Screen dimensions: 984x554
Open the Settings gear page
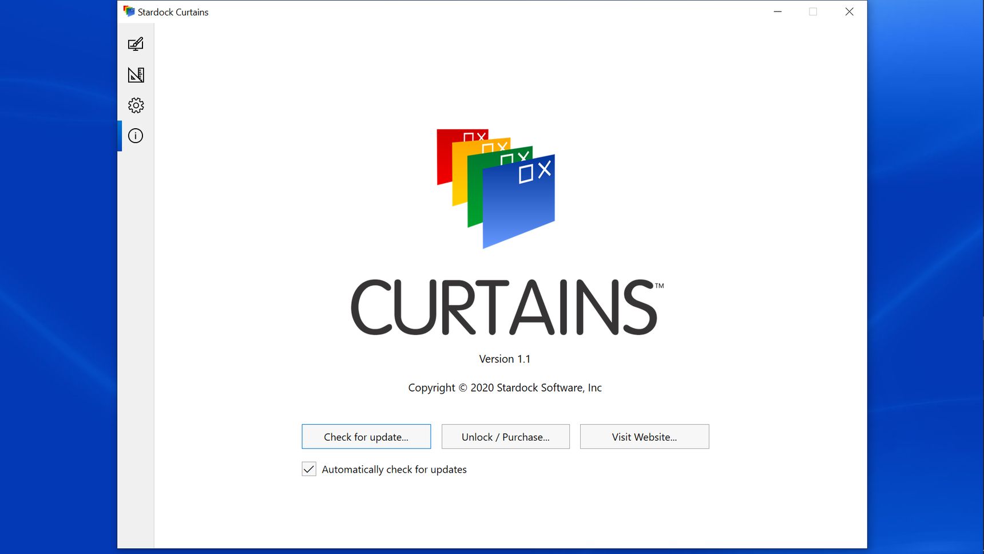pyautogui.click(x=136, y=105)
